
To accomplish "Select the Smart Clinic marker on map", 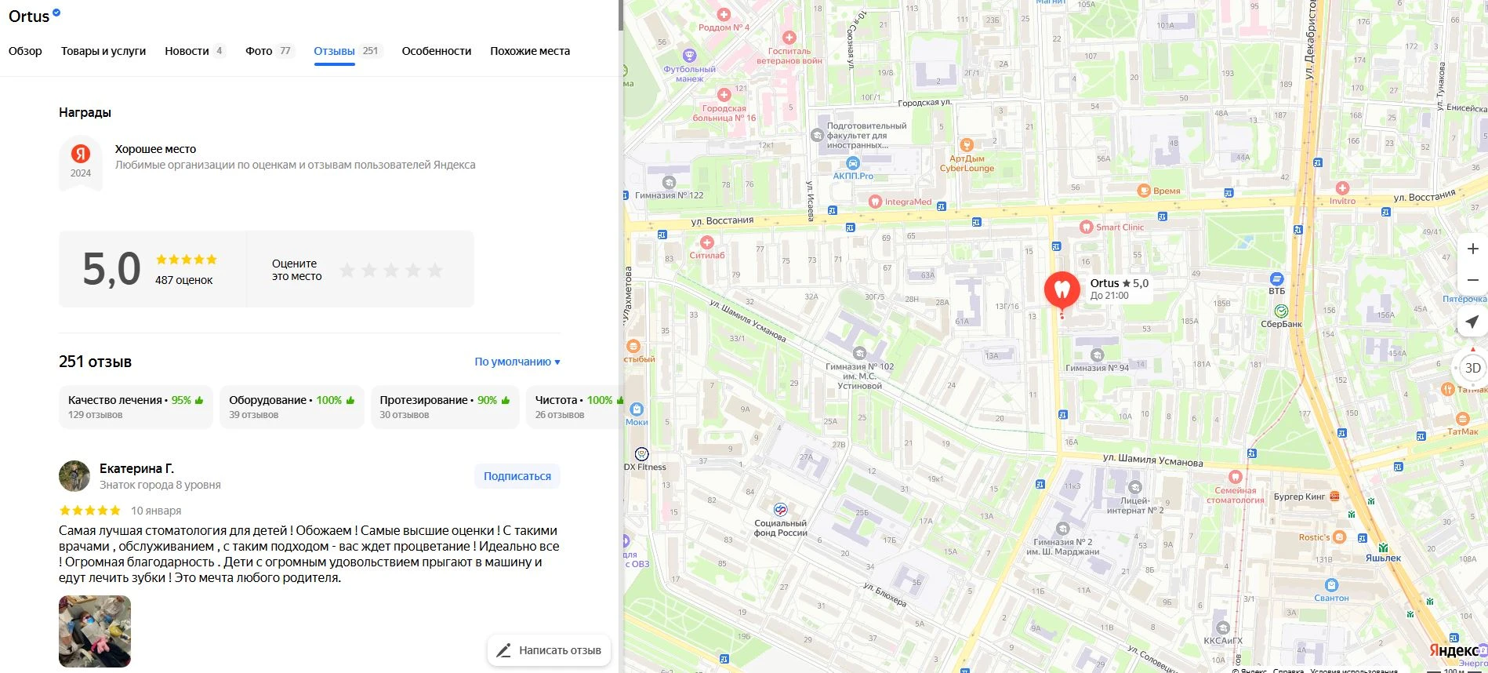I will [x=1086, y=227].
